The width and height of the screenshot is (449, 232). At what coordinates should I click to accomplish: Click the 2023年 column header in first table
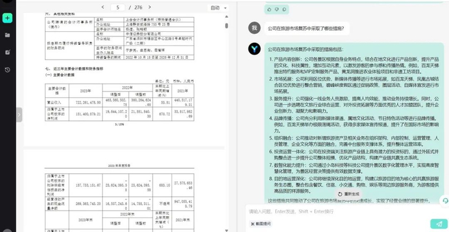pyautogui.click(x=85, y=91)
